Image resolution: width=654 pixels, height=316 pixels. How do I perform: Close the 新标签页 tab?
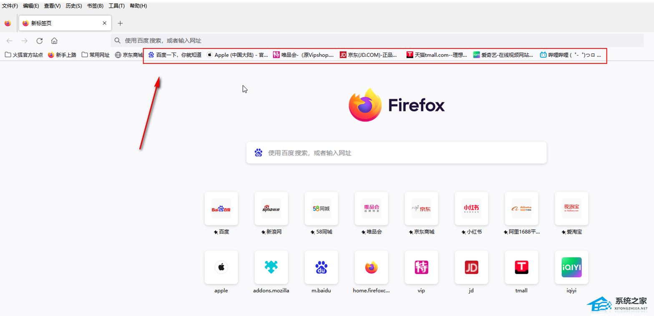[105, 23]
